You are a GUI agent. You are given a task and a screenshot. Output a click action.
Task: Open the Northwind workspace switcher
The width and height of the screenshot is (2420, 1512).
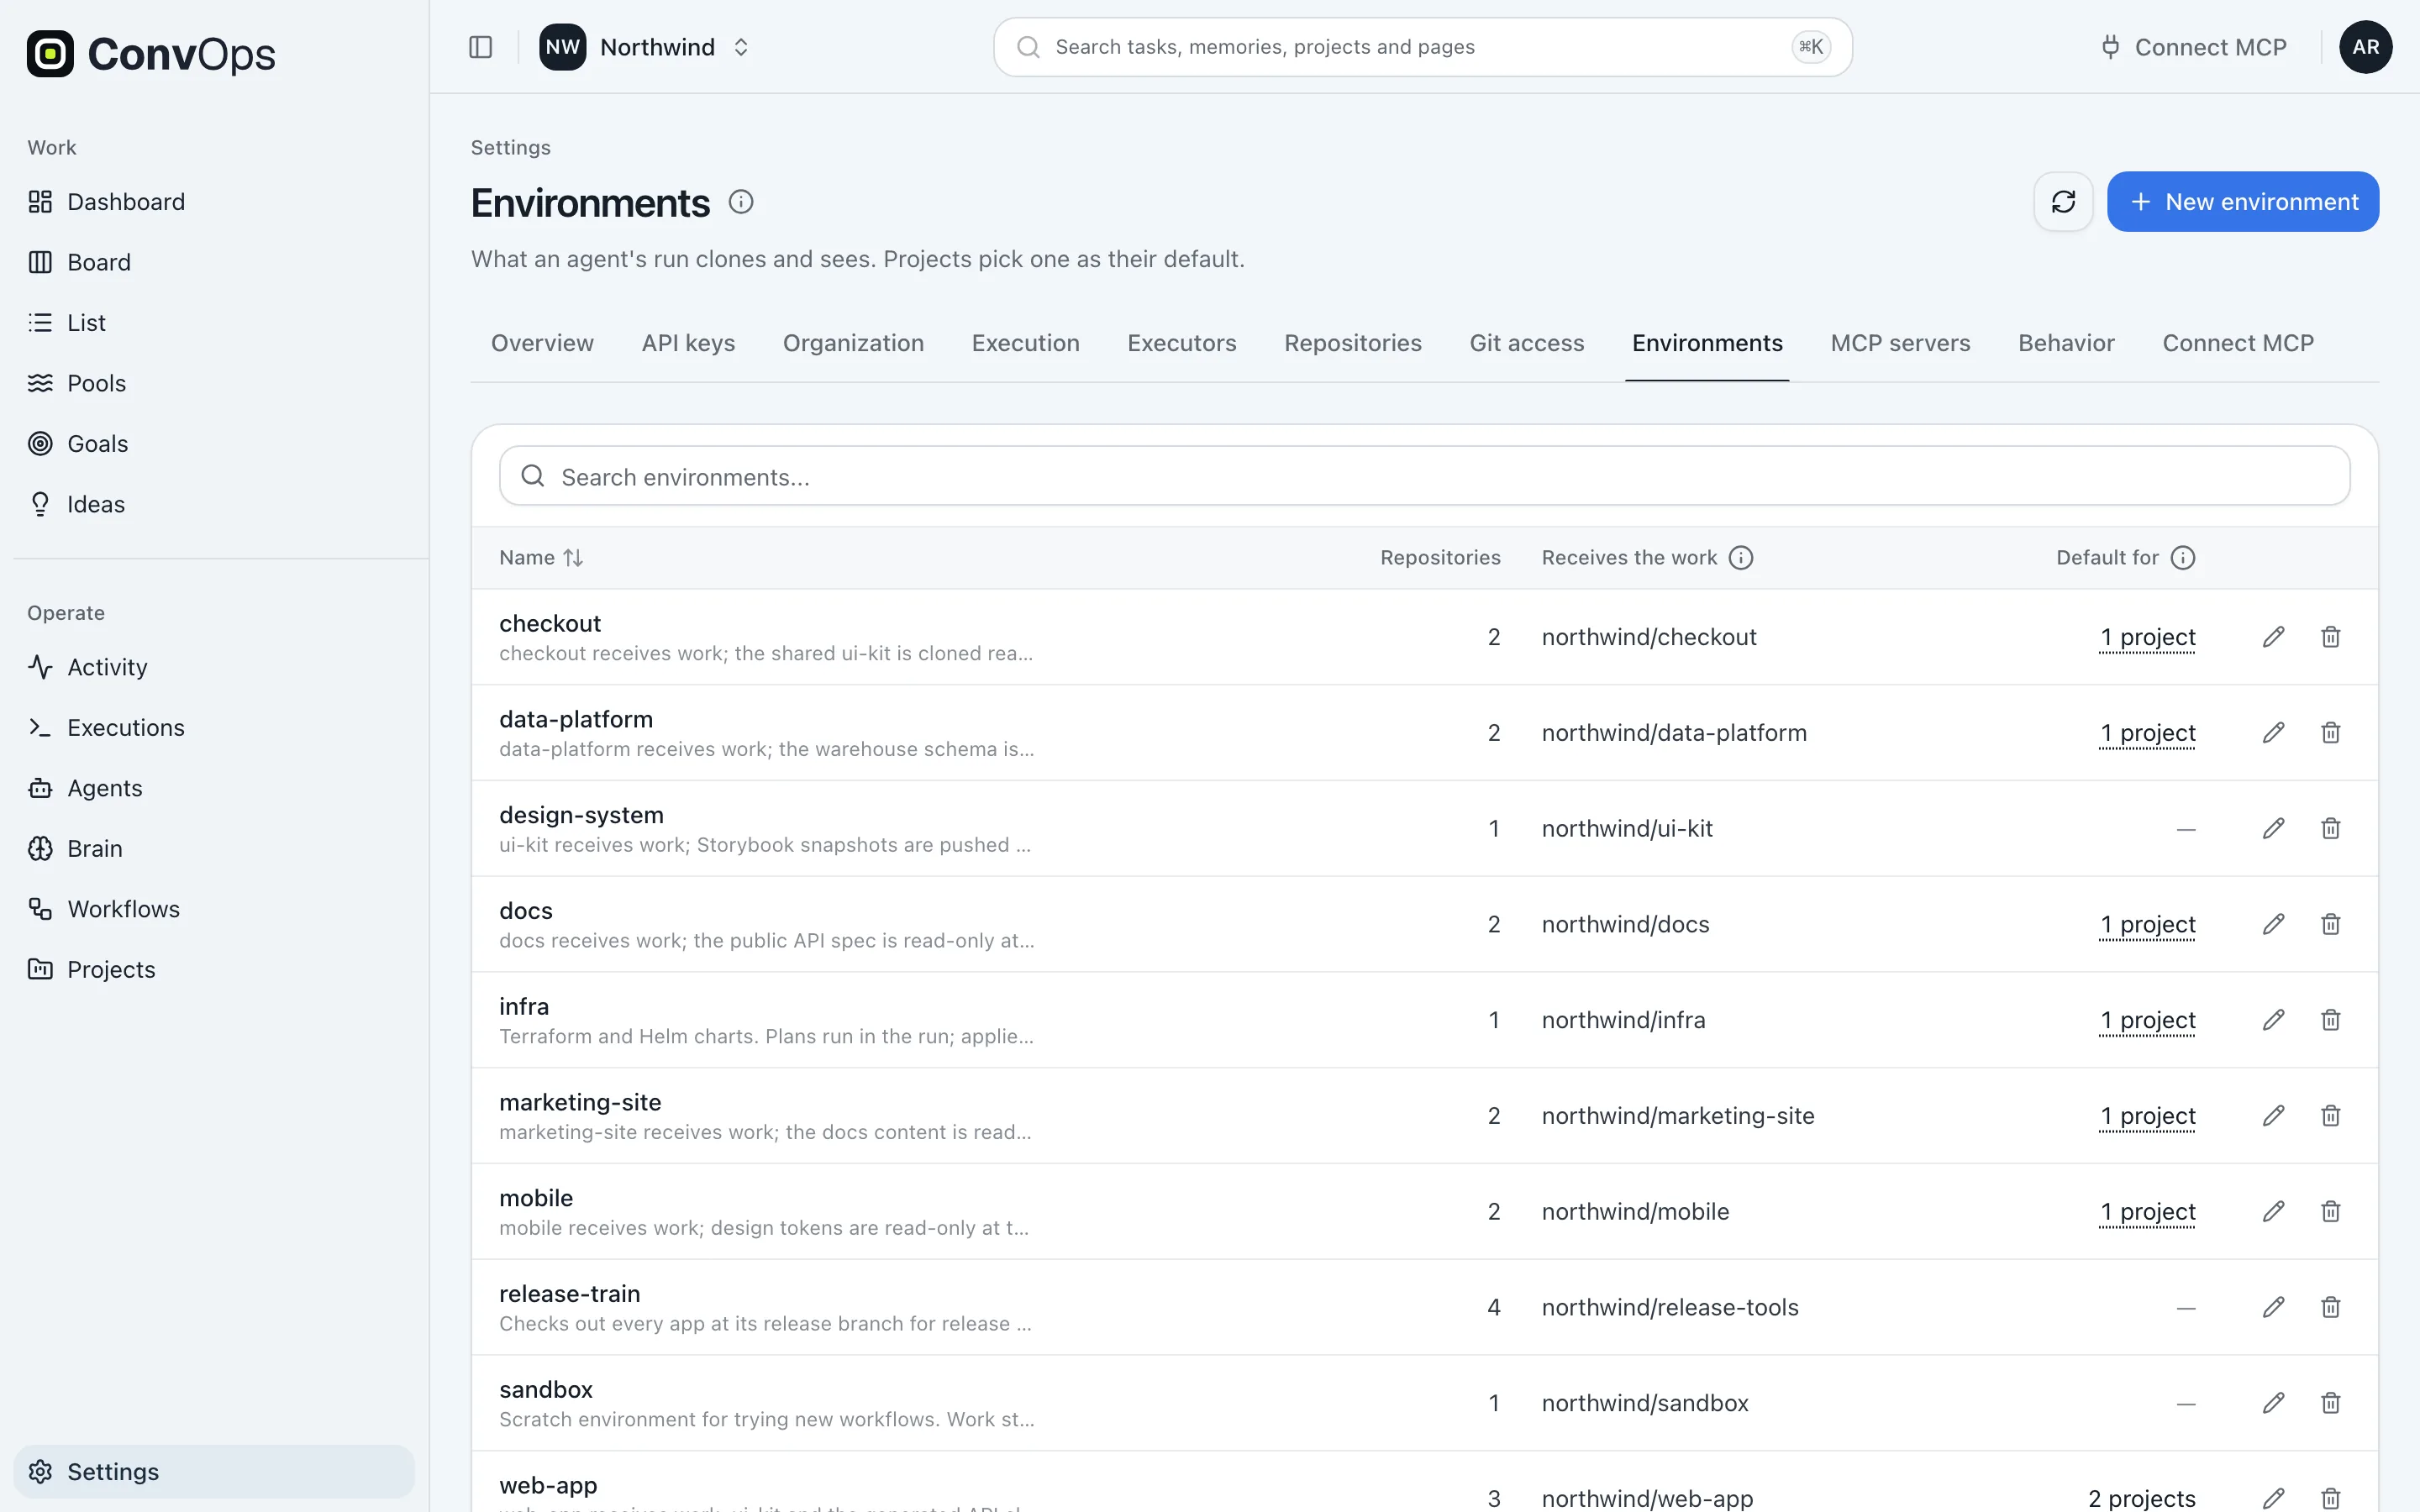[645, 47]
